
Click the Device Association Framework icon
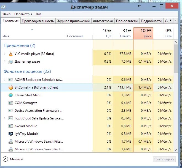[11, 111]
